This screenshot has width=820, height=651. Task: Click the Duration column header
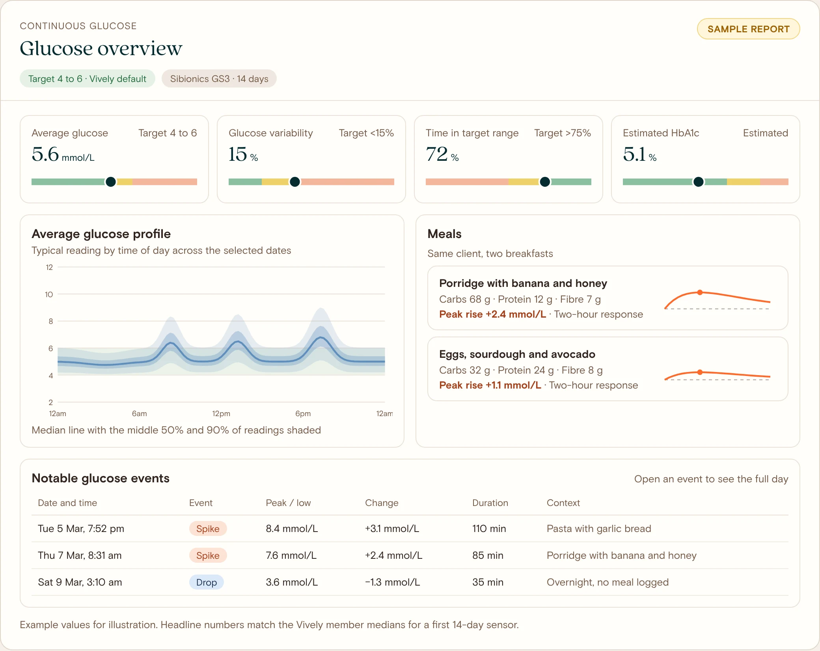490,503
